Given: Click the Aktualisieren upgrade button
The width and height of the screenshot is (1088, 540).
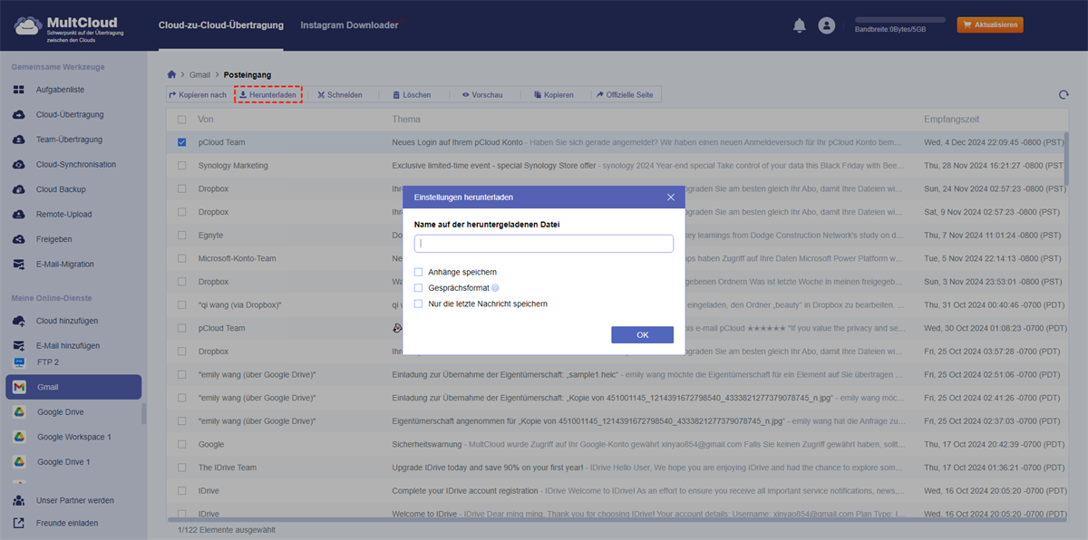Looking at the screenshot, I should (990, 24).
